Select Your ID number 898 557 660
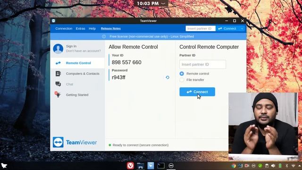The height and width of the screenshot is (170, 302). click(x=126, y=62)
